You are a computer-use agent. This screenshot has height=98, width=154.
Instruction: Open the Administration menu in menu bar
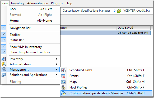click(x=38, y=3)
